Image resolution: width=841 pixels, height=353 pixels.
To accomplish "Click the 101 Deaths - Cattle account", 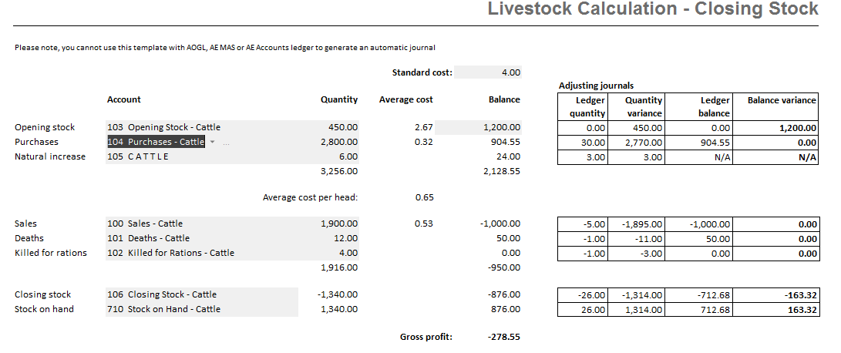I will click(x=148, y=238).
